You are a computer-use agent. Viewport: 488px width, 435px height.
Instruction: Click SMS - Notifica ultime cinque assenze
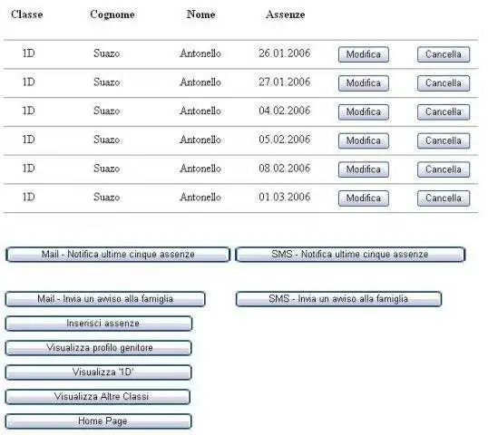(350, 255)
